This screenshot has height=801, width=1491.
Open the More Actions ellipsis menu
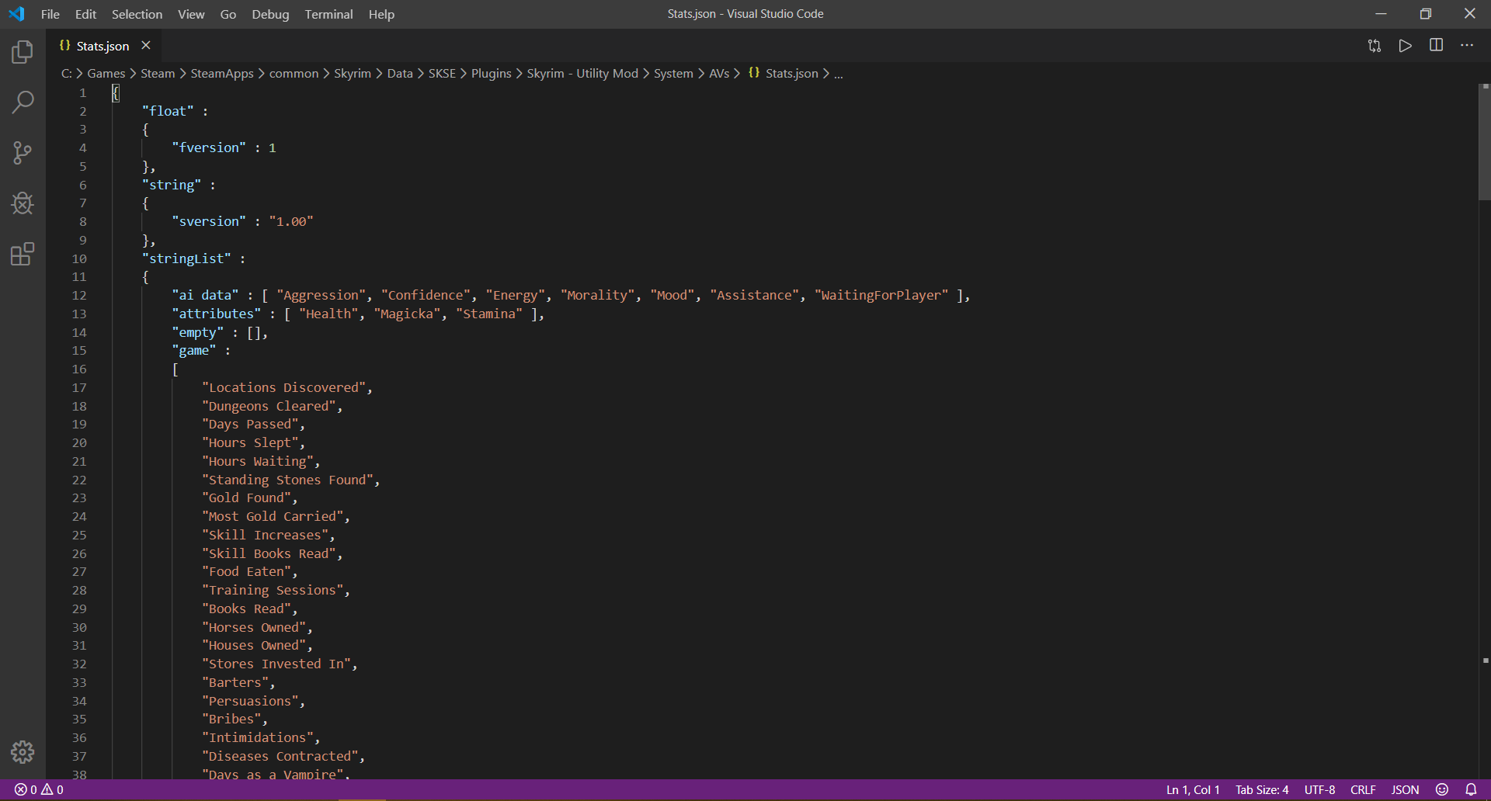1467,46
